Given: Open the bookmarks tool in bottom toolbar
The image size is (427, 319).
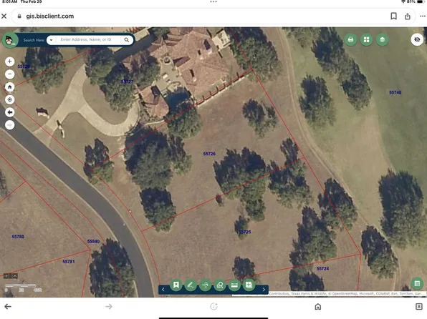Looking at the screenshot, I should pyautogui.click(x=176, y=285).
